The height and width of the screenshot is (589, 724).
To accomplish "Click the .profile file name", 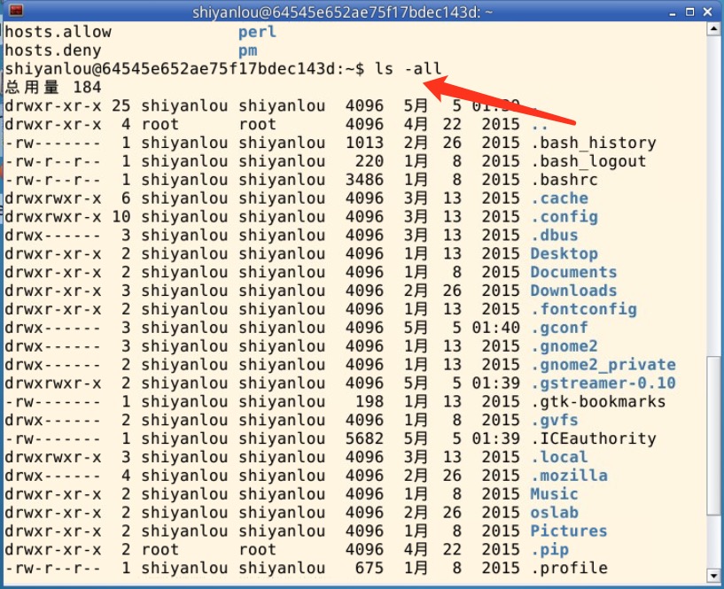I will click(x=569, y=569).
